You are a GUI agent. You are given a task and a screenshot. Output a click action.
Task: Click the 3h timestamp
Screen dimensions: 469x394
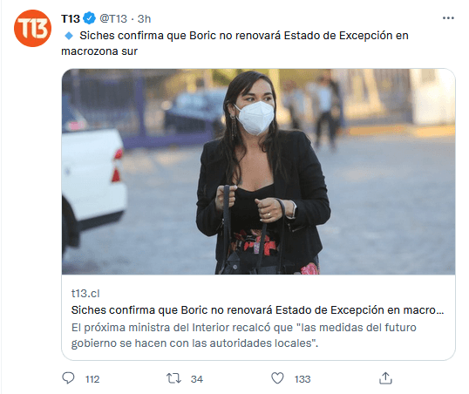click(144, 19)
